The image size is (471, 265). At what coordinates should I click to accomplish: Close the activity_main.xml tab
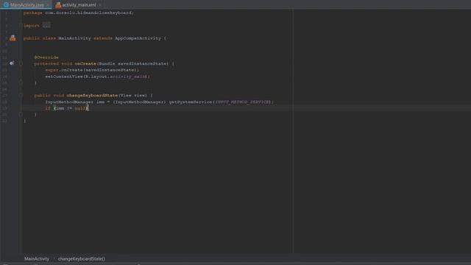point(99,5)
